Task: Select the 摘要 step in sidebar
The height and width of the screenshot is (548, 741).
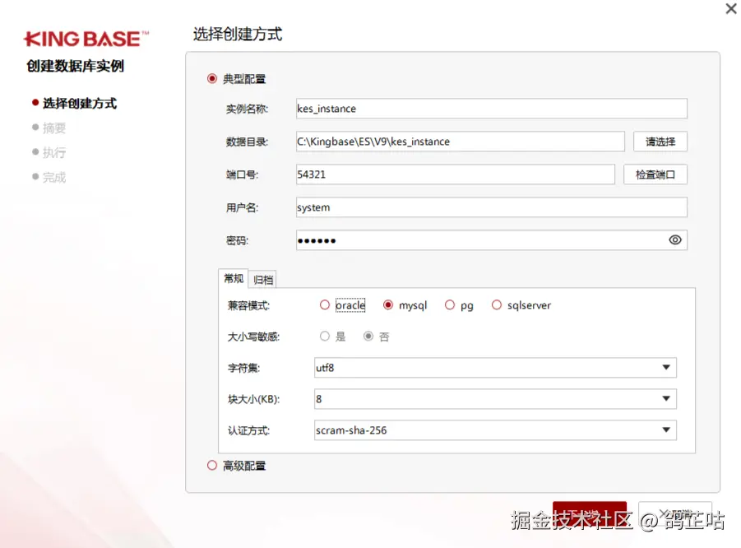Action: point(54,128)
